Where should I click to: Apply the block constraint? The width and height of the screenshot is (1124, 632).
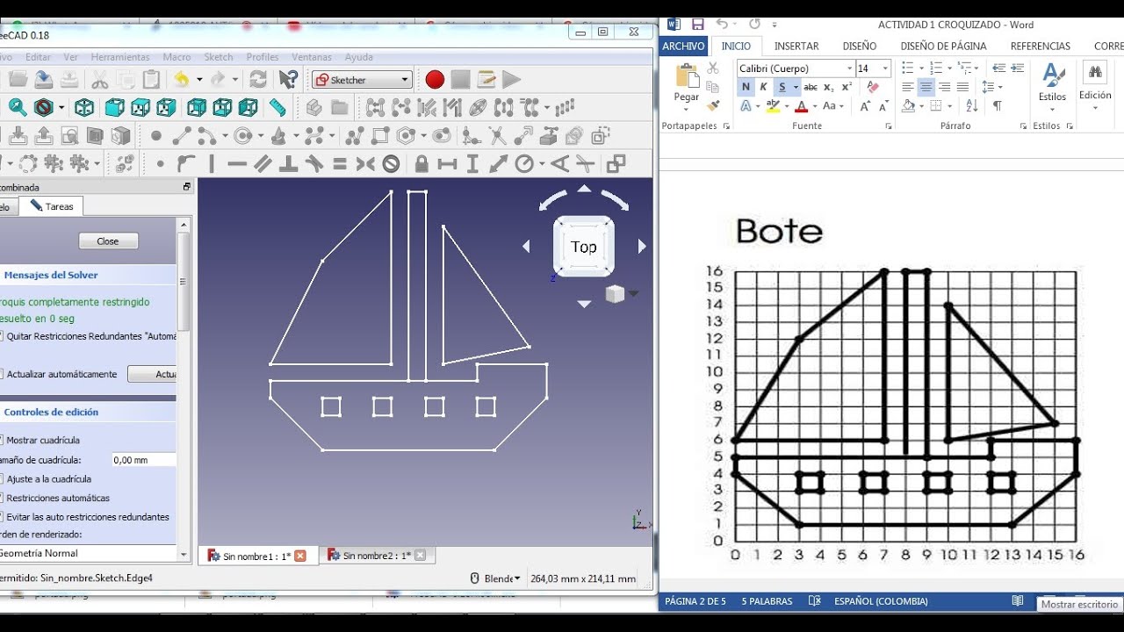click(392, 163)
